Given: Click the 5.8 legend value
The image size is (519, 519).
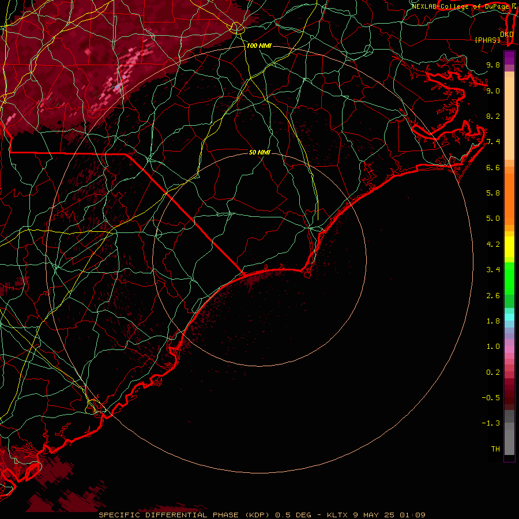Looking at the screenshot, I should 493,193.
